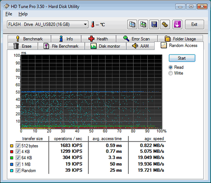Viewport: 211px width, 183px height.
Task: Click the AAM speaker icon tab
Action: (x=140, y=46)
